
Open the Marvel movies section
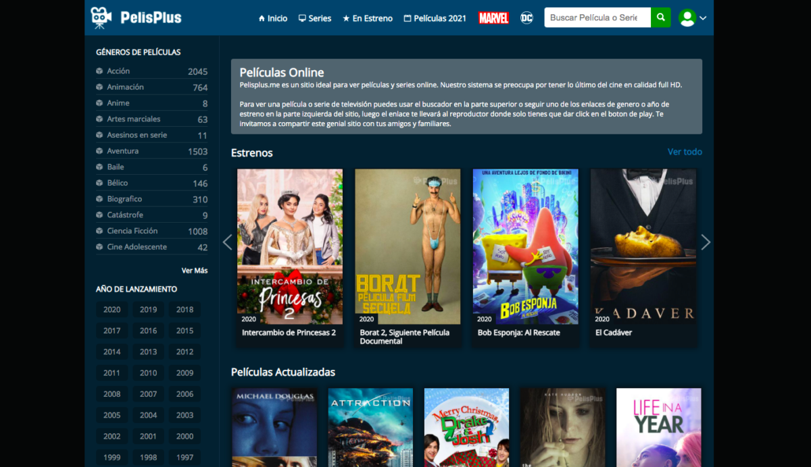pos(493,18)
